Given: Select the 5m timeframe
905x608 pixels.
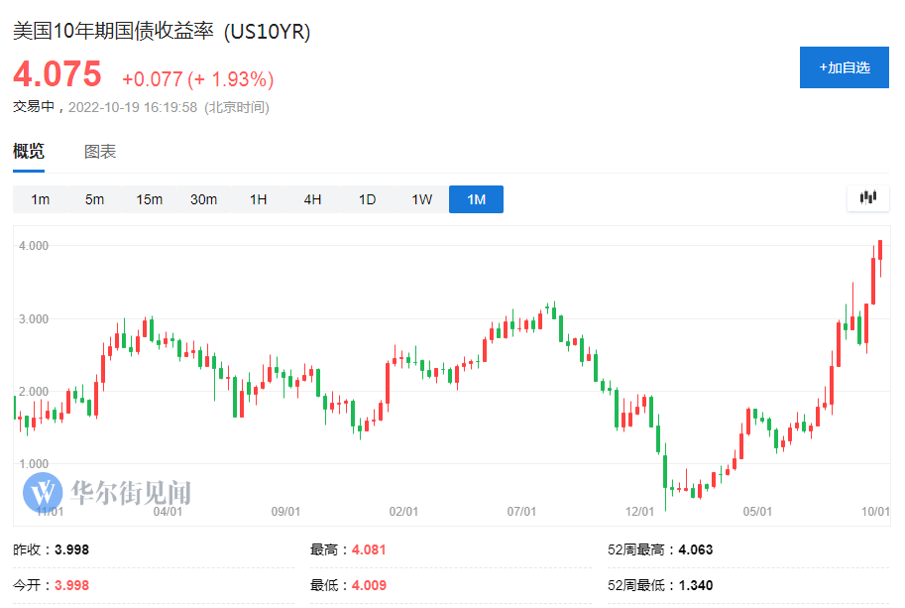Looking at the screenshot, I should 94,199.
